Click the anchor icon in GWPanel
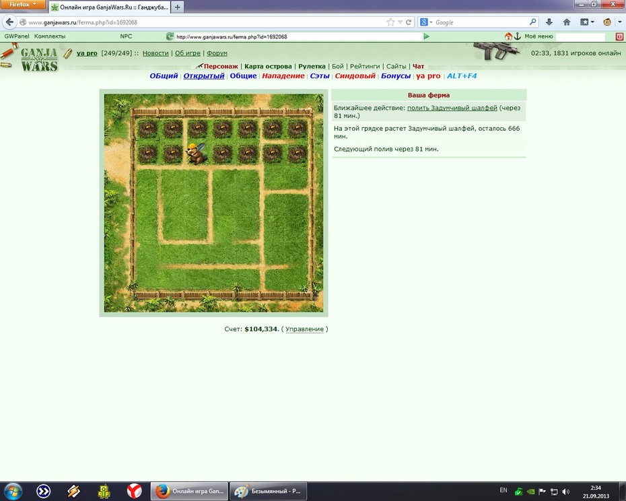The width and height of the screenshot is (626, 501). (x=518, y=36)
